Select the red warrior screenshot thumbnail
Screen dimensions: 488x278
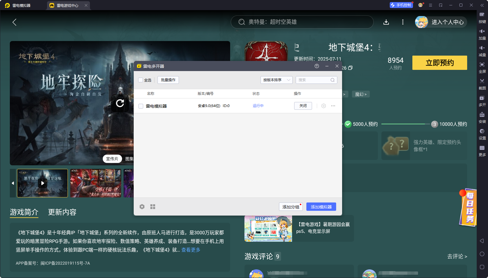pyautogui.click(x=96, y=183)
